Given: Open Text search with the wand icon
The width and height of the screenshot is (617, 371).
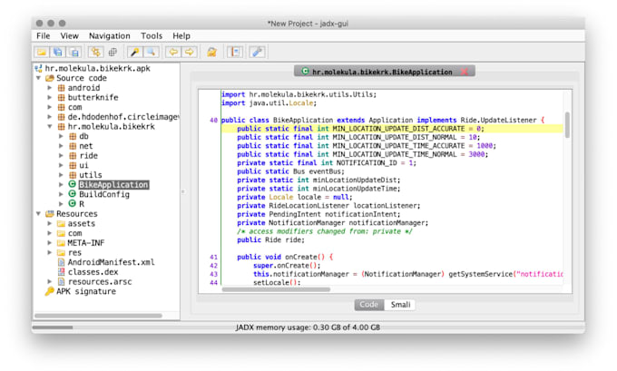Looking at the screenshot, I should pos(134,52).
